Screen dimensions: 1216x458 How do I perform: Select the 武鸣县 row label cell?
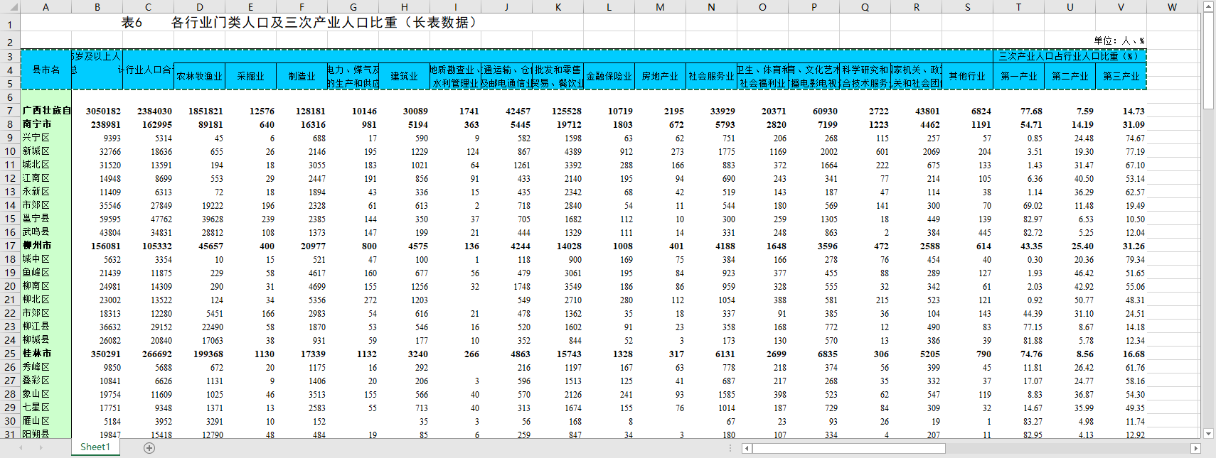(46, 232)
